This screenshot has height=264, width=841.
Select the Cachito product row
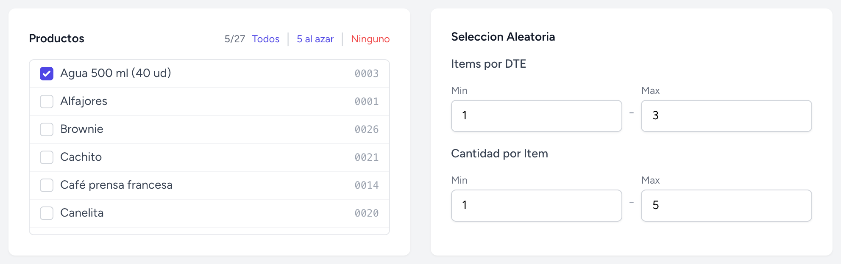[170, 157]
